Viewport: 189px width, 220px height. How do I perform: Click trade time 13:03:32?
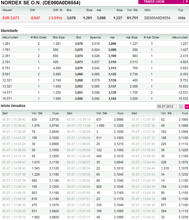pyautogui.click(x=143, y=217)
